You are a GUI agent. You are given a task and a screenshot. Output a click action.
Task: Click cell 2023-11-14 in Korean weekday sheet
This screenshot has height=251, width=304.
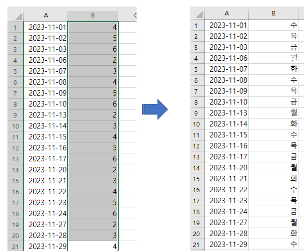[227, 124]
